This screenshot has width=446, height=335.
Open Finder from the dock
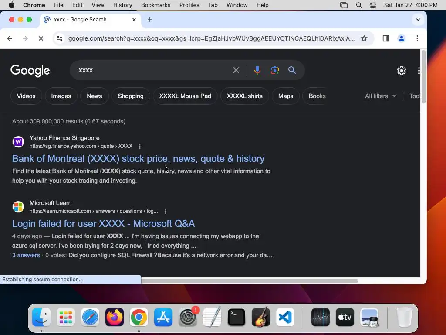point(41,317)
